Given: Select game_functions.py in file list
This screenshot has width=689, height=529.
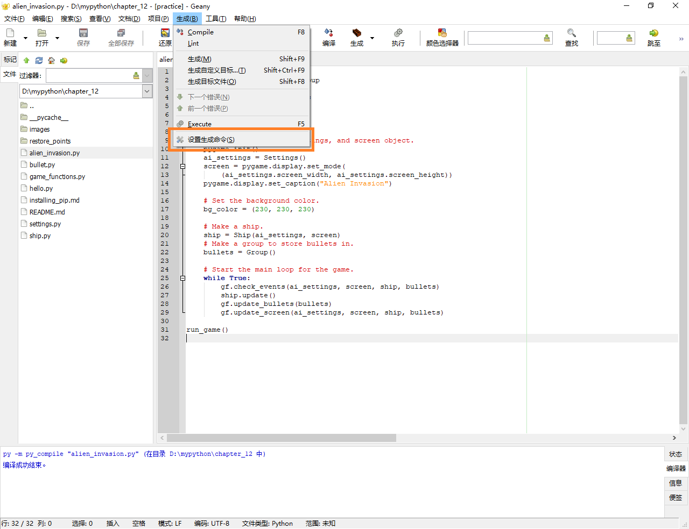Looking at the screenshot, I should (x=57, y=177).
